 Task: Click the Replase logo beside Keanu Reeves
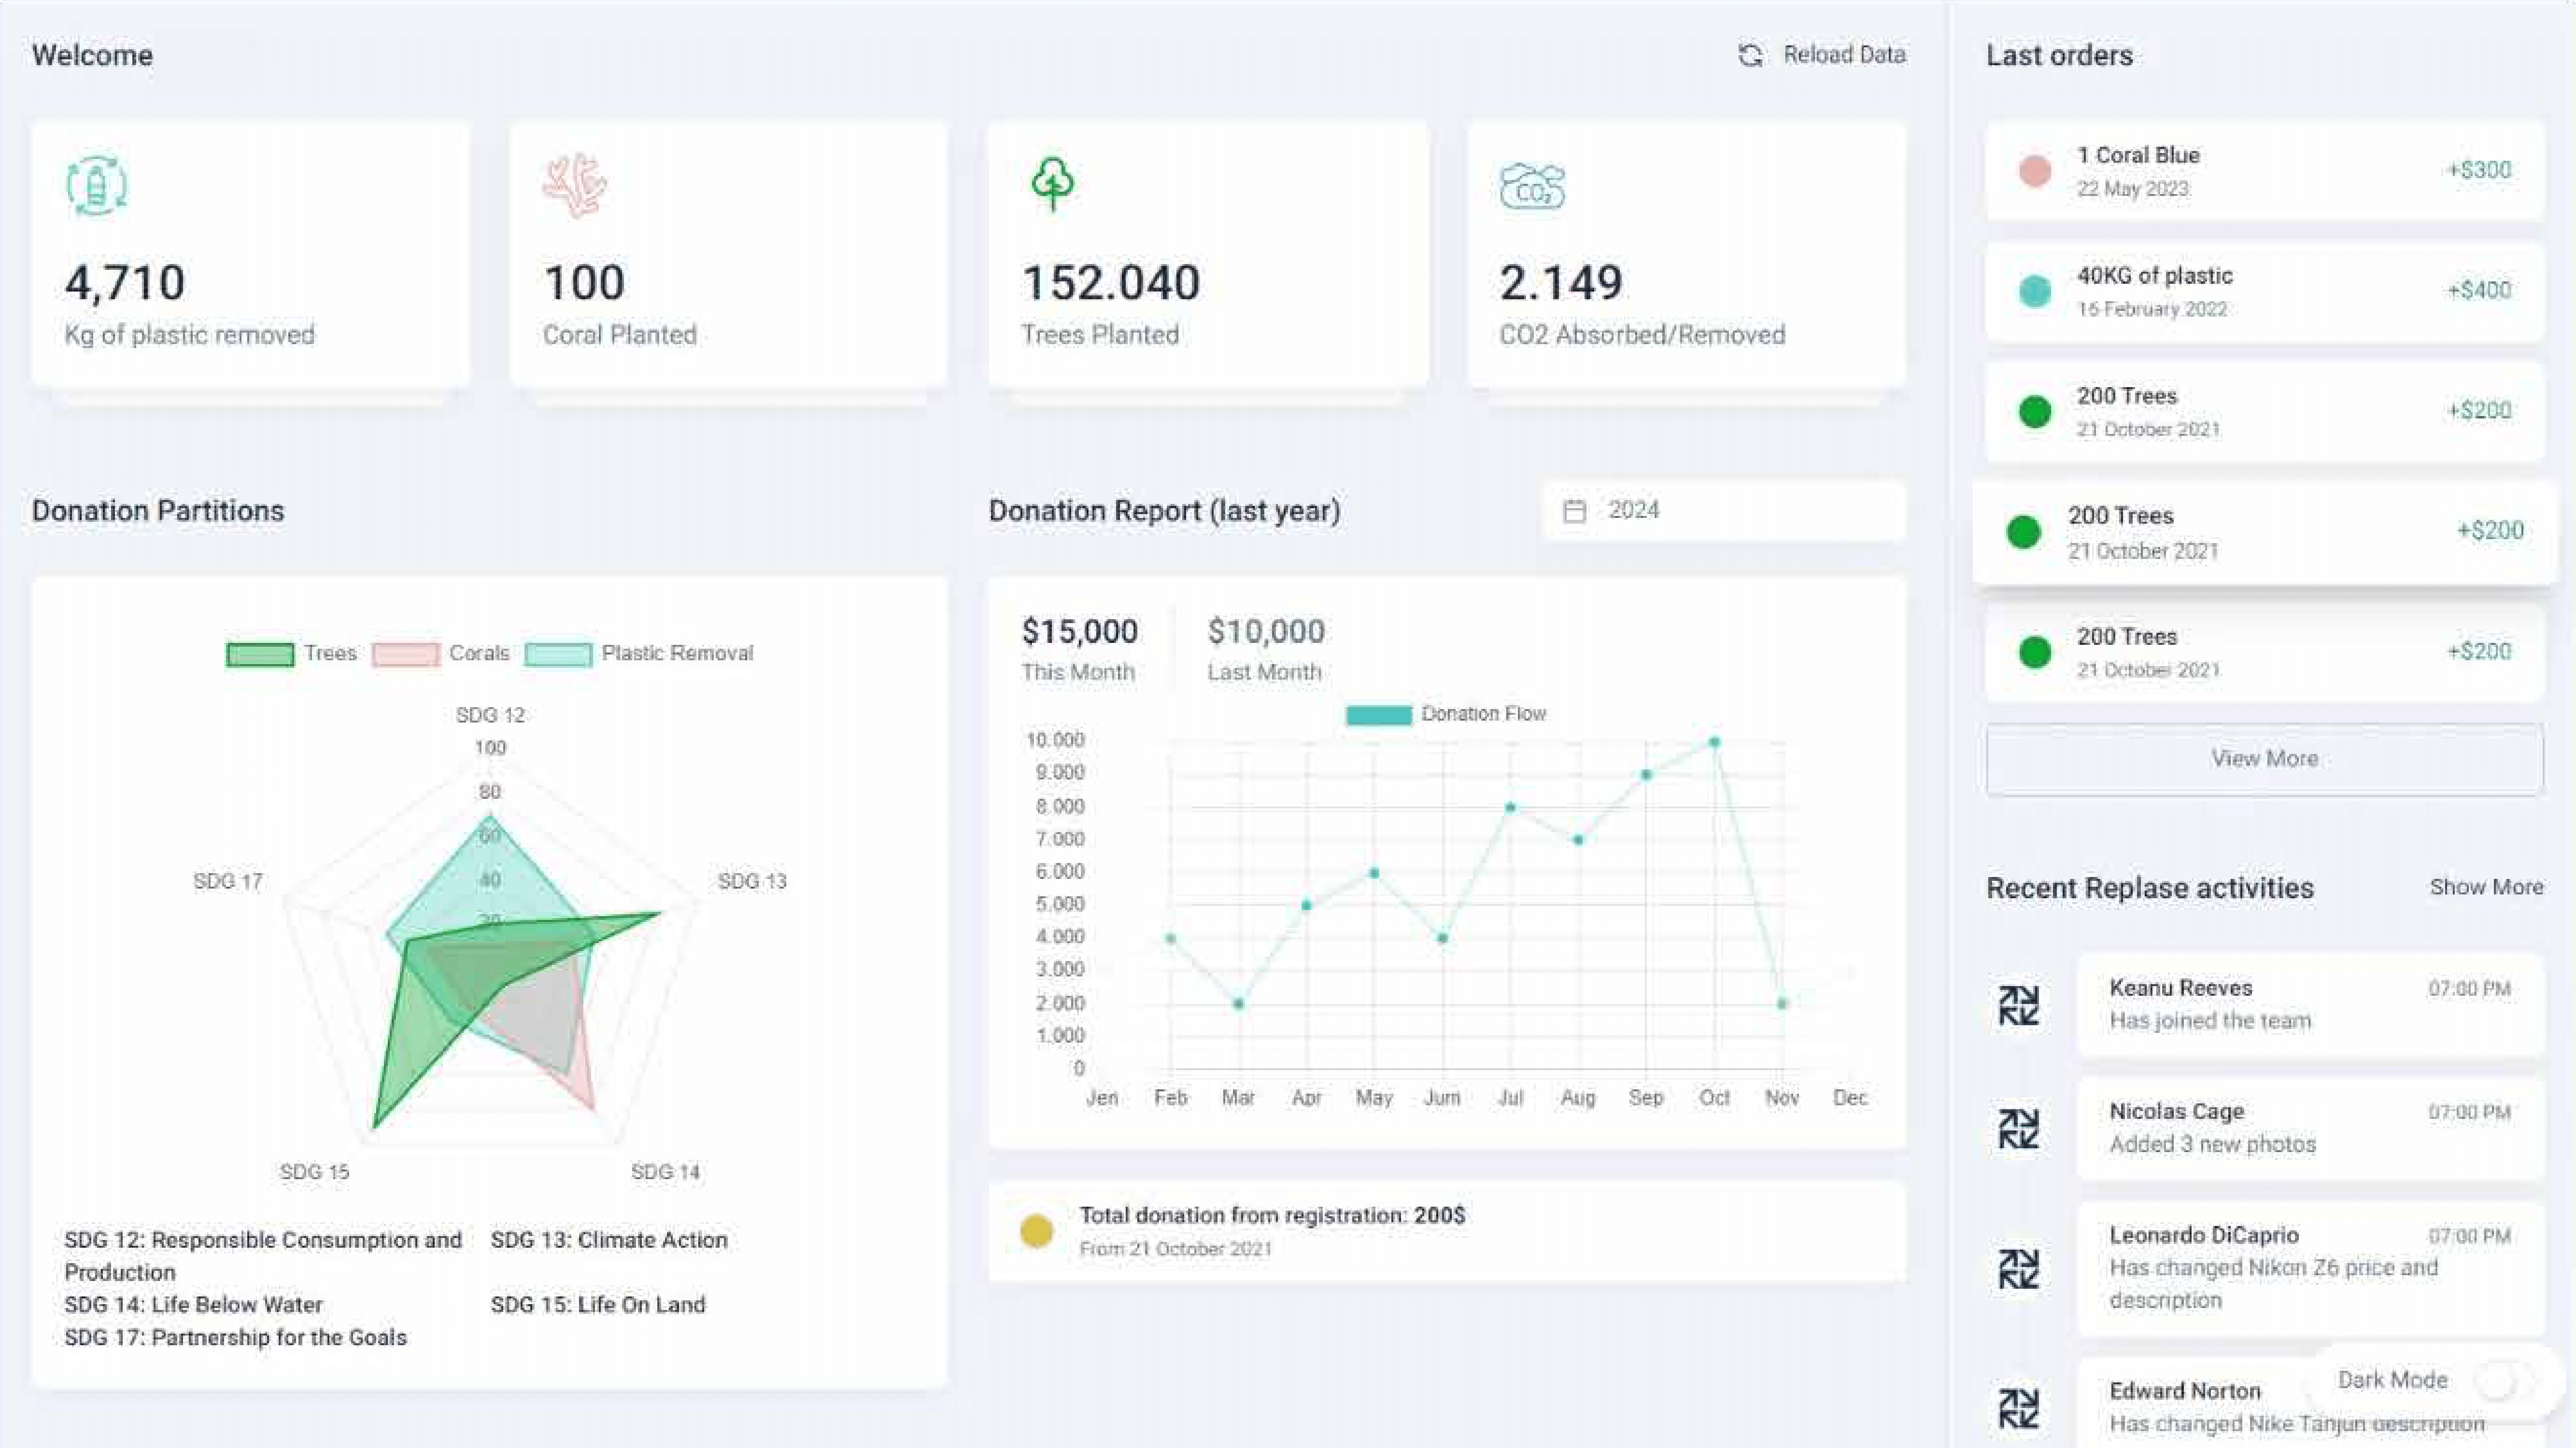pos(2018,1005)
